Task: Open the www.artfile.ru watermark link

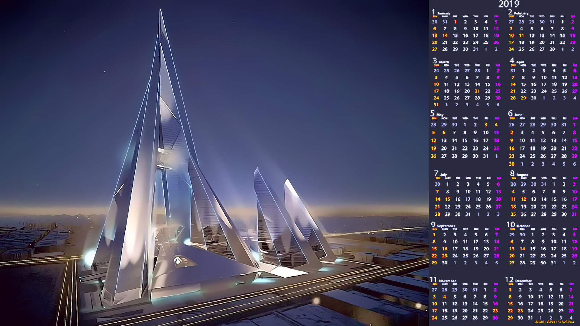Action: pyautogui.click(x=554, y=322)
